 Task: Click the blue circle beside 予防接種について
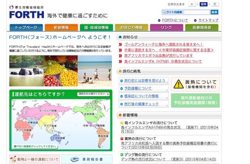point(121,88)
